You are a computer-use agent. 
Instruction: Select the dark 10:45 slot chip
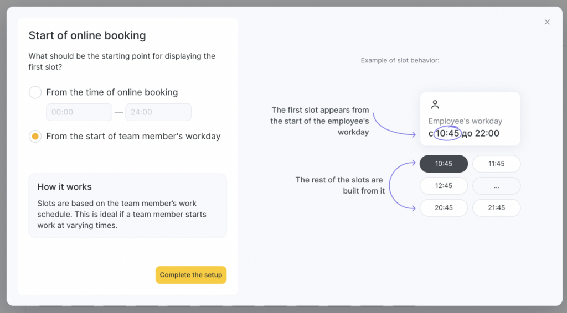coord(444,164)
